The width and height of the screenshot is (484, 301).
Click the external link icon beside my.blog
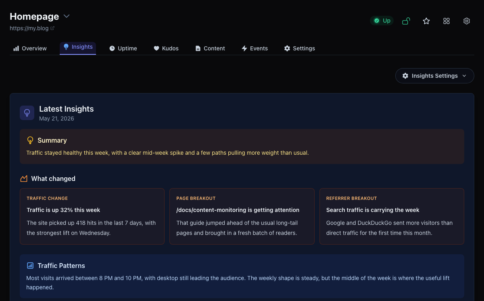point(52,28)
